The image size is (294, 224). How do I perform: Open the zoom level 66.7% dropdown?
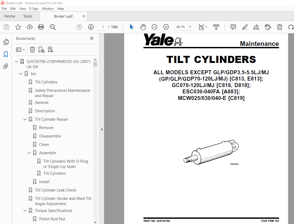pos(190,27)
